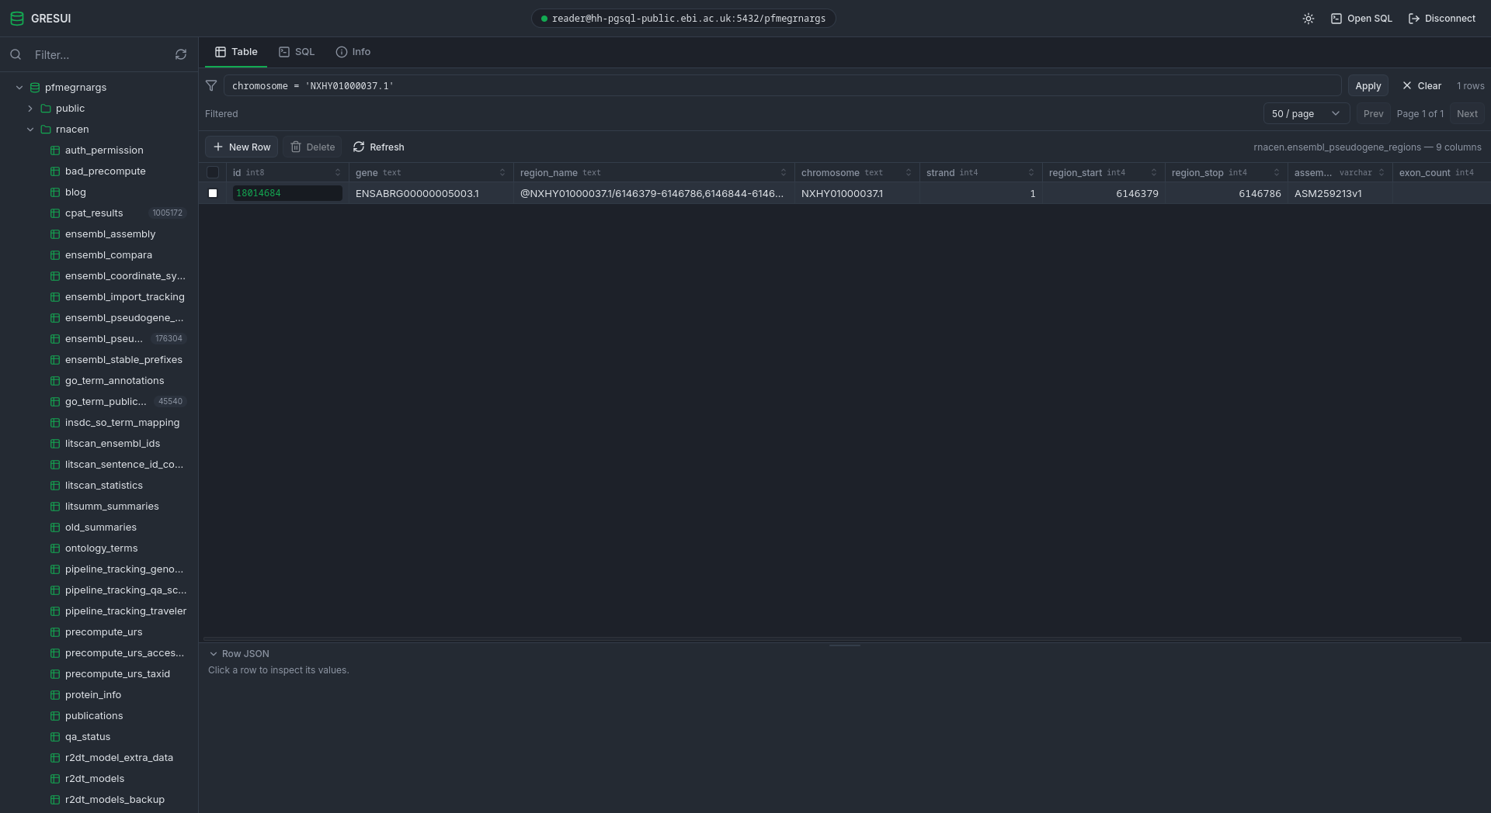
Task: Click the table icon beside ontology_terms
Action: [55, 548]
